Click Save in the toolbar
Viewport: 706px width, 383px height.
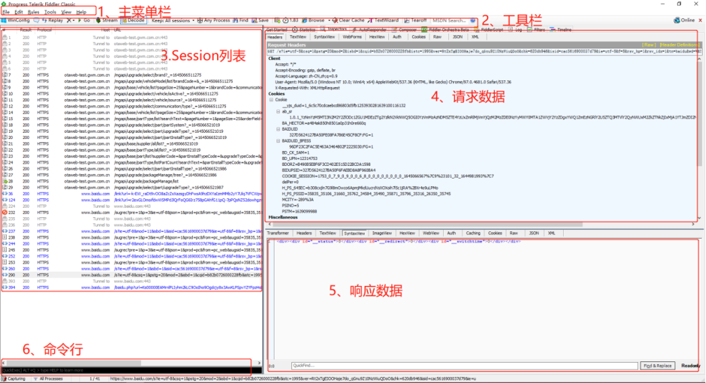(260, 20)
